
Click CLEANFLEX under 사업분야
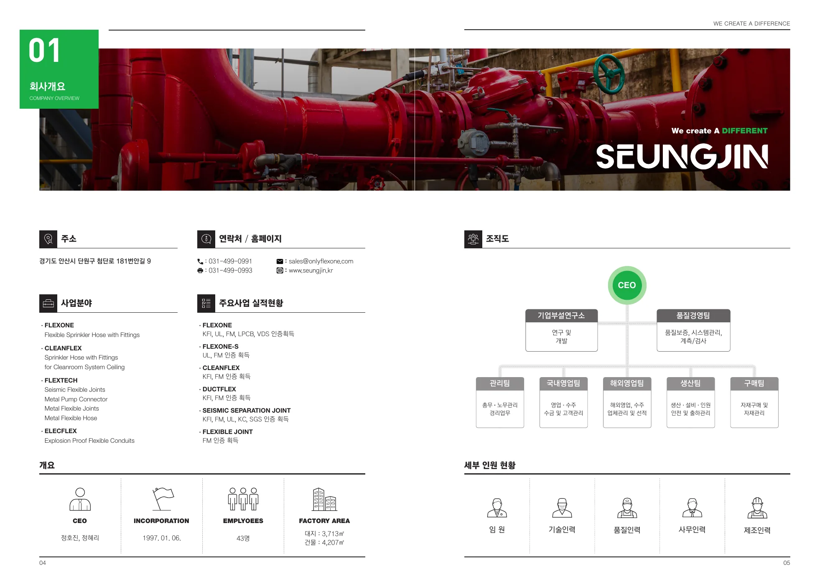(63, 348)
